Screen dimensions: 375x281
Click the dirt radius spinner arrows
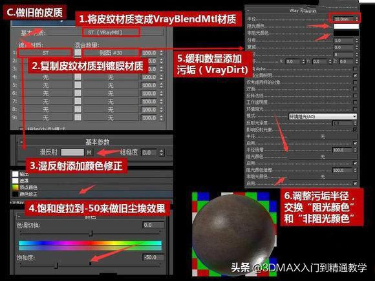pyautogui.click(x=357, y=19)
